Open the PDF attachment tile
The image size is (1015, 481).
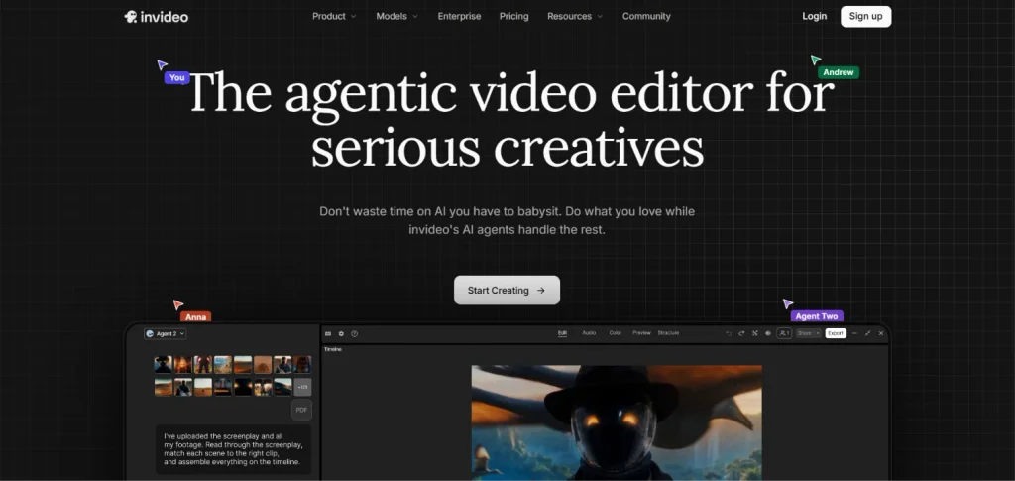point(301,410)
